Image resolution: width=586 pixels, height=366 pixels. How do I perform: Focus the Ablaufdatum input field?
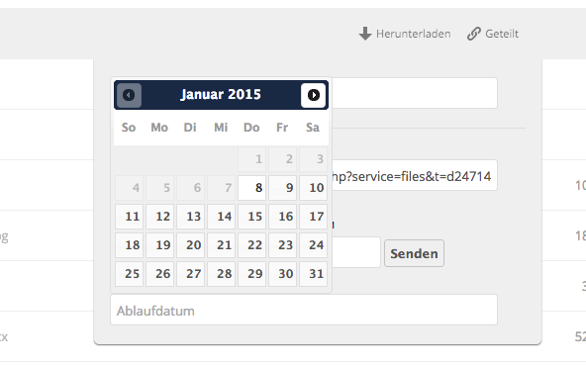pyautogui.click(x=304, y=310)
